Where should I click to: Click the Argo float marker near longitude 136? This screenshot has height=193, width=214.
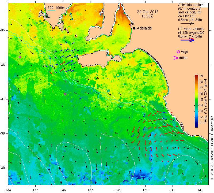[65, 94]
